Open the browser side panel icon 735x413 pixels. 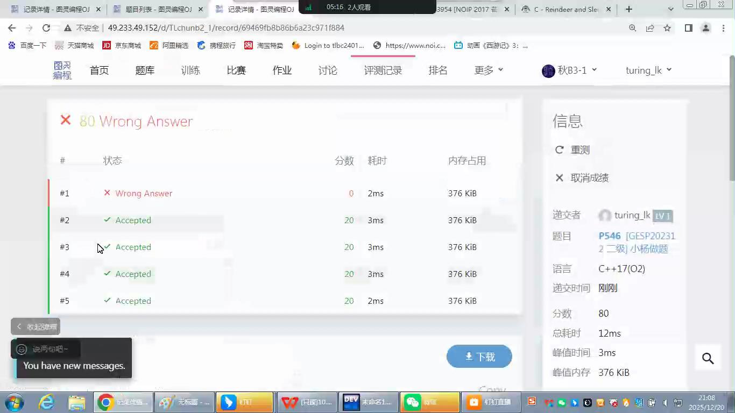point(688,28)
